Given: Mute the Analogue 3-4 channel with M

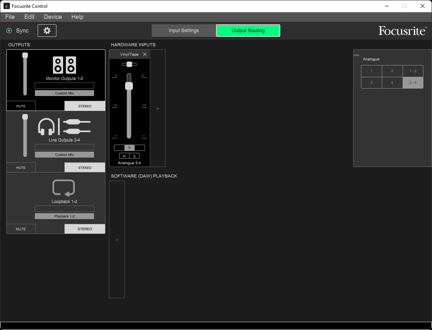Looking at the screenshot, I should point(124,156).
